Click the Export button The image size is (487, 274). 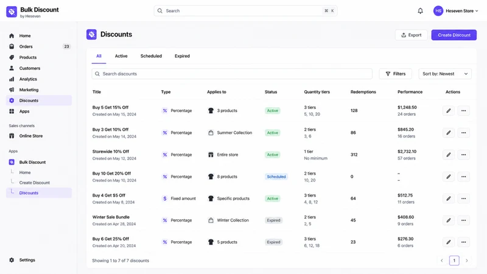click(x=412, y=35)
